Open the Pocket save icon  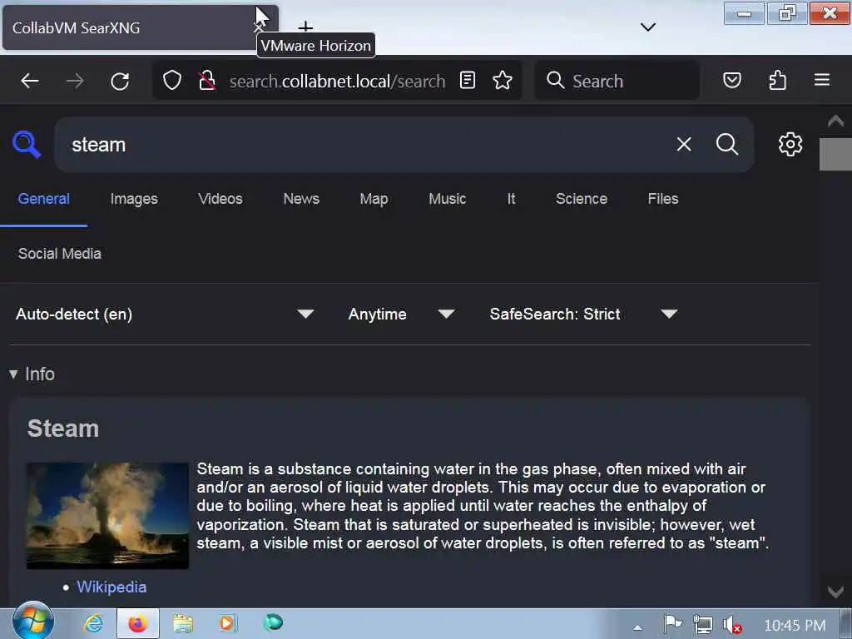pyautogui.click(x=732, y=81)
